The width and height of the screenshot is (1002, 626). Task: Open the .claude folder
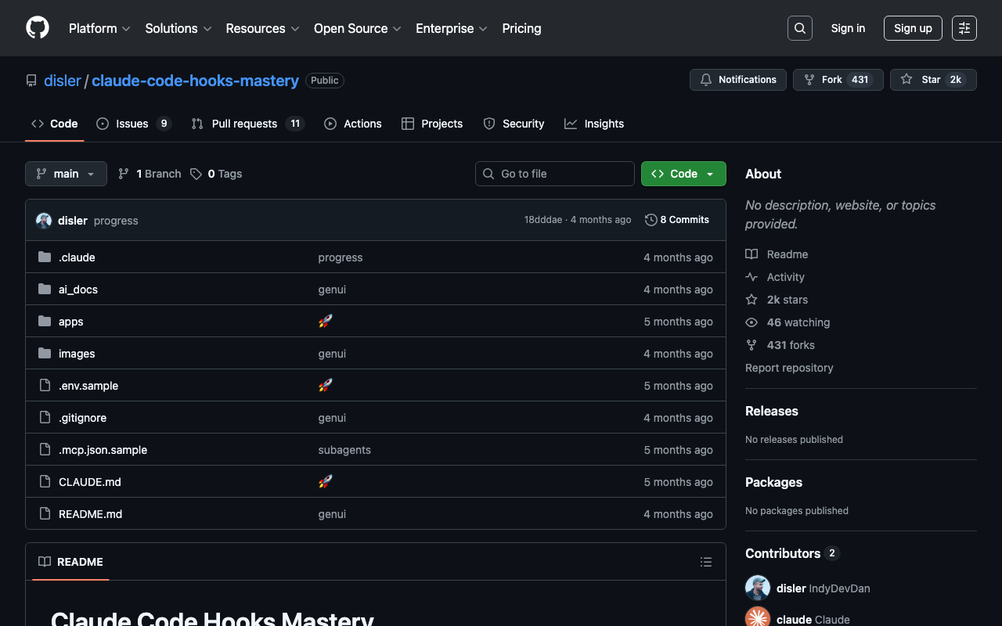(x=77, y=257)
